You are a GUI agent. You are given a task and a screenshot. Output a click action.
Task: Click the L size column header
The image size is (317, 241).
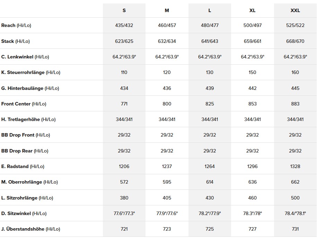pos(210,10)
